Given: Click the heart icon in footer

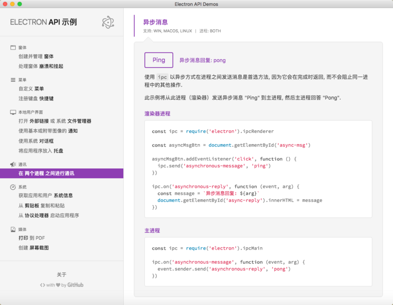Looking at the screenshot, I should (58, 285).
